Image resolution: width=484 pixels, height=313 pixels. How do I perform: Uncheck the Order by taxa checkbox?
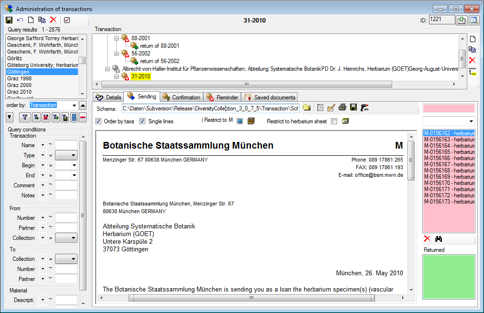tap(98, 121)
